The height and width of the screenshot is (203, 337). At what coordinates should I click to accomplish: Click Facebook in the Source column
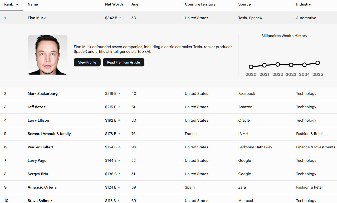[247, 93]
